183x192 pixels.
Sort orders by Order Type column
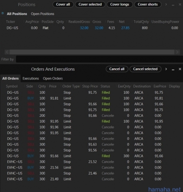pos(71,86)
